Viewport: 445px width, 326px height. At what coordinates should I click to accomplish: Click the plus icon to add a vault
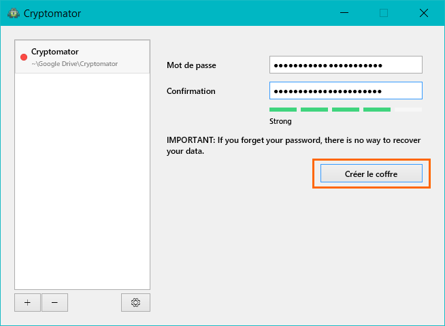pyautogui.click(x=27, y=302)
